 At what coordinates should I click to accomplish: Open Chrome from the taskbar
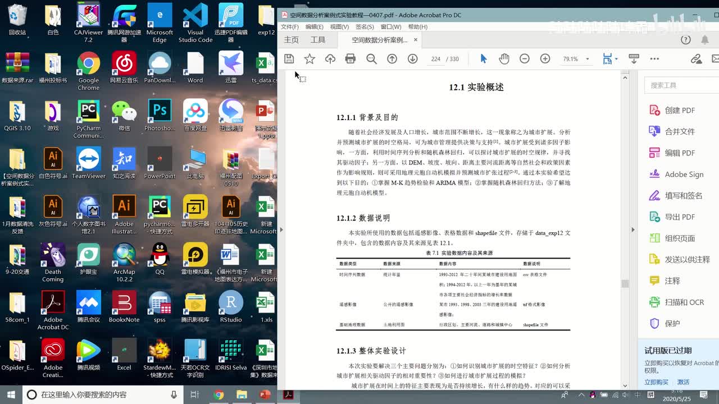[219, 394]
